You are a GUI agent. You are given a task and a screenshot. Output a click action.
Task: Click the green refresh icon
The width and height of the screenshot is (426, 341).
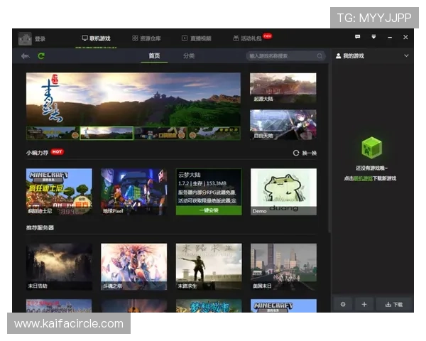pyautogui.click(x=41, y=56)
